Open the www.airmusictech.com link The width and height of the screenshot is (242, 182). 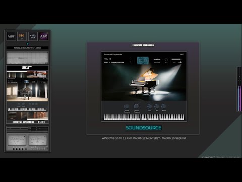click(27, 48)
